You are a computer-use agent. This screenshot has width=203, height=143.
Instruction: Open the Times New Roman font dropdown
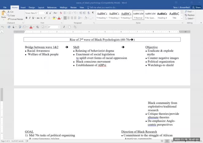point(37,13)
